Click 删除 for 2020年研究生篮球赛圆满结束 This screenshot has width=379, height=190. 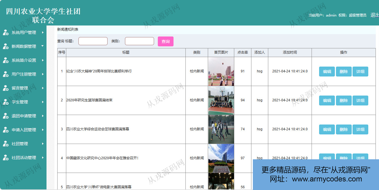pyautogui.click(x=344, y=101)
